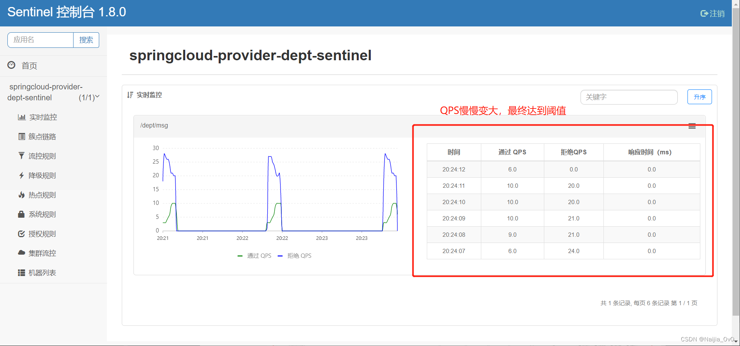
Task: Toggle 拒绝 QPS series in chart legend
Action: 295,255
